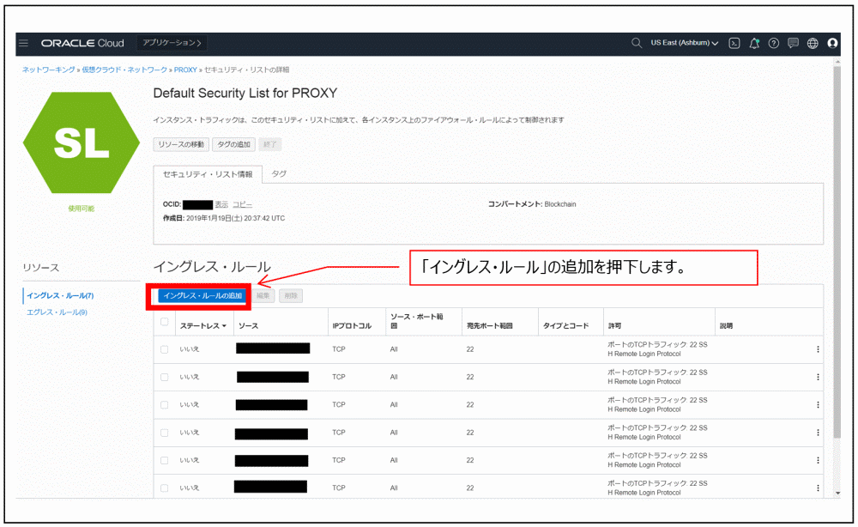The image size is (858, 527).
Task: Click the scrollbar down arrow
Action: [x=837, y=493]
